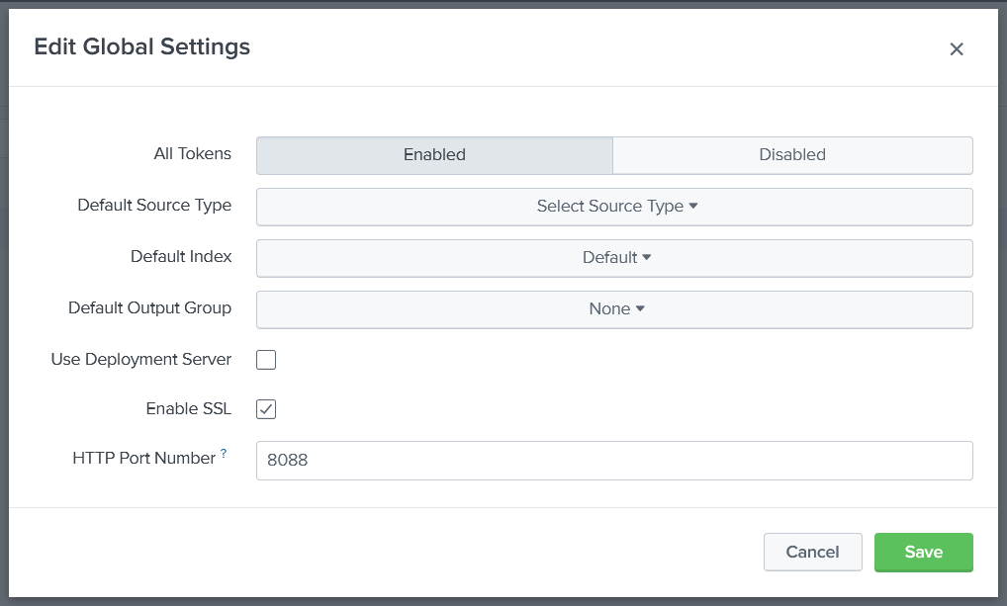Close the Edit Global Settings dialog
This screenshot has width=1007, height=606.
(x=957, y=48)
